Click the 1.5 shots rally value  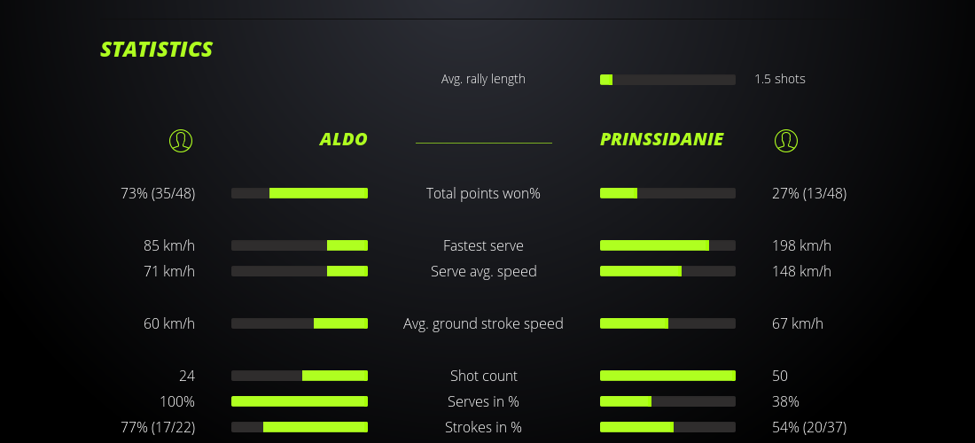[779, 79]
